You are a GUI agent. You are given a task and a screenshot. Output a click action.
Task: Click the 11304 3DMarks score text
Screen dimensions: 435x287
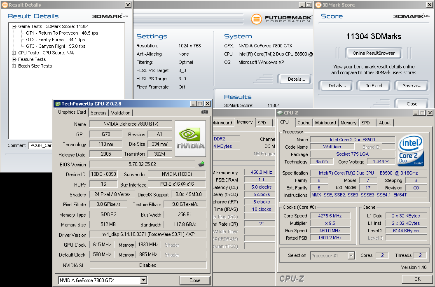[374, 36]
